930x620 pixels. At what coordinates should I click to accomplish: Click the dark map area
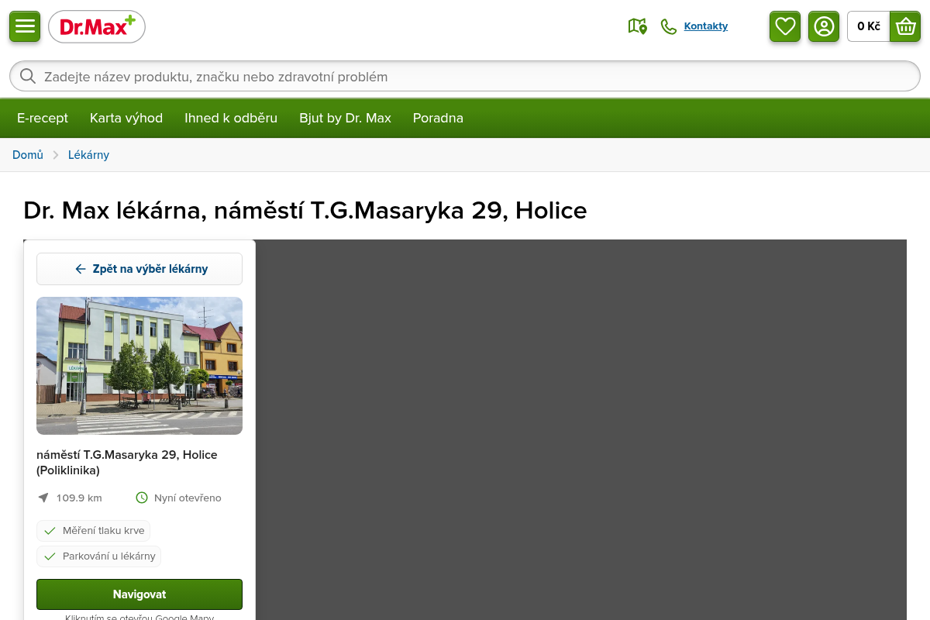(581, 429)
